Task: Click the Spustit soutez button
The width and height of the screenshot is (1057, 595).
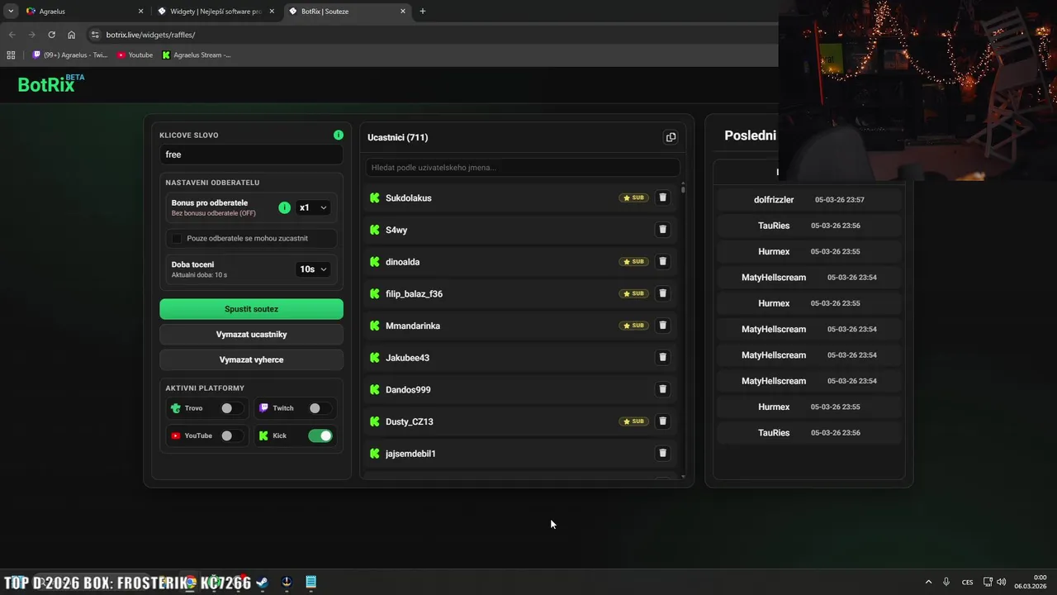Action: 251,309
